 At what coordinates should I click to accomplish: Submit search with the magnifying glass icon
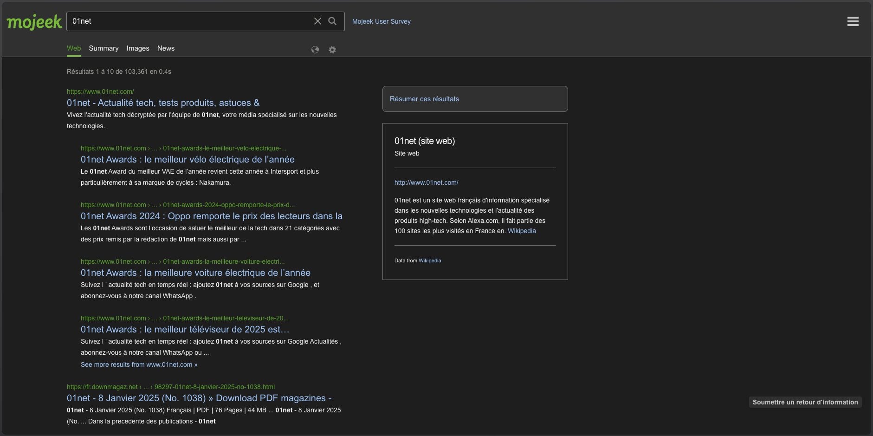tap(332, 21)
